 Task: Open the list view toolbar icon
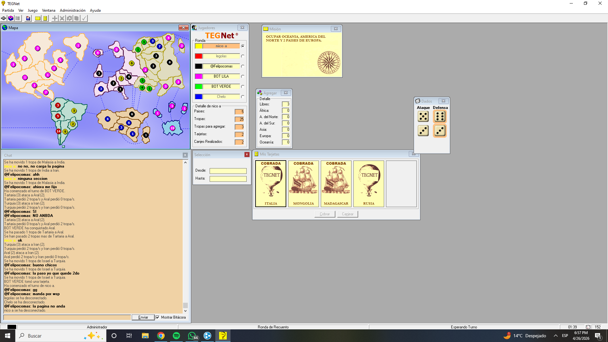[18, 18]
